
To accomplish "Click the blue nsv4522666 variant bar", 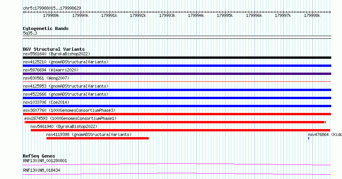I will tap(177, 98).
